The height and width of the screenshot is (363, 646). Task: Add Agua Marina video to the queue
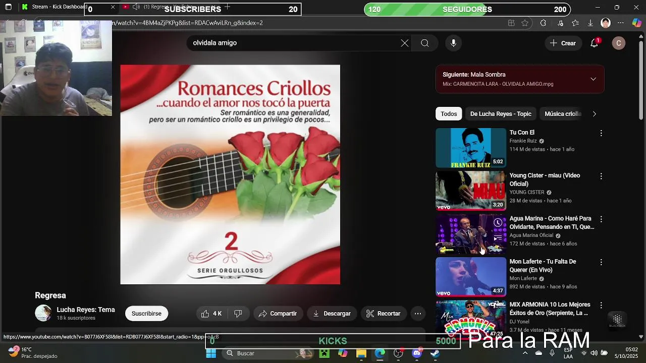pos(498,238)
